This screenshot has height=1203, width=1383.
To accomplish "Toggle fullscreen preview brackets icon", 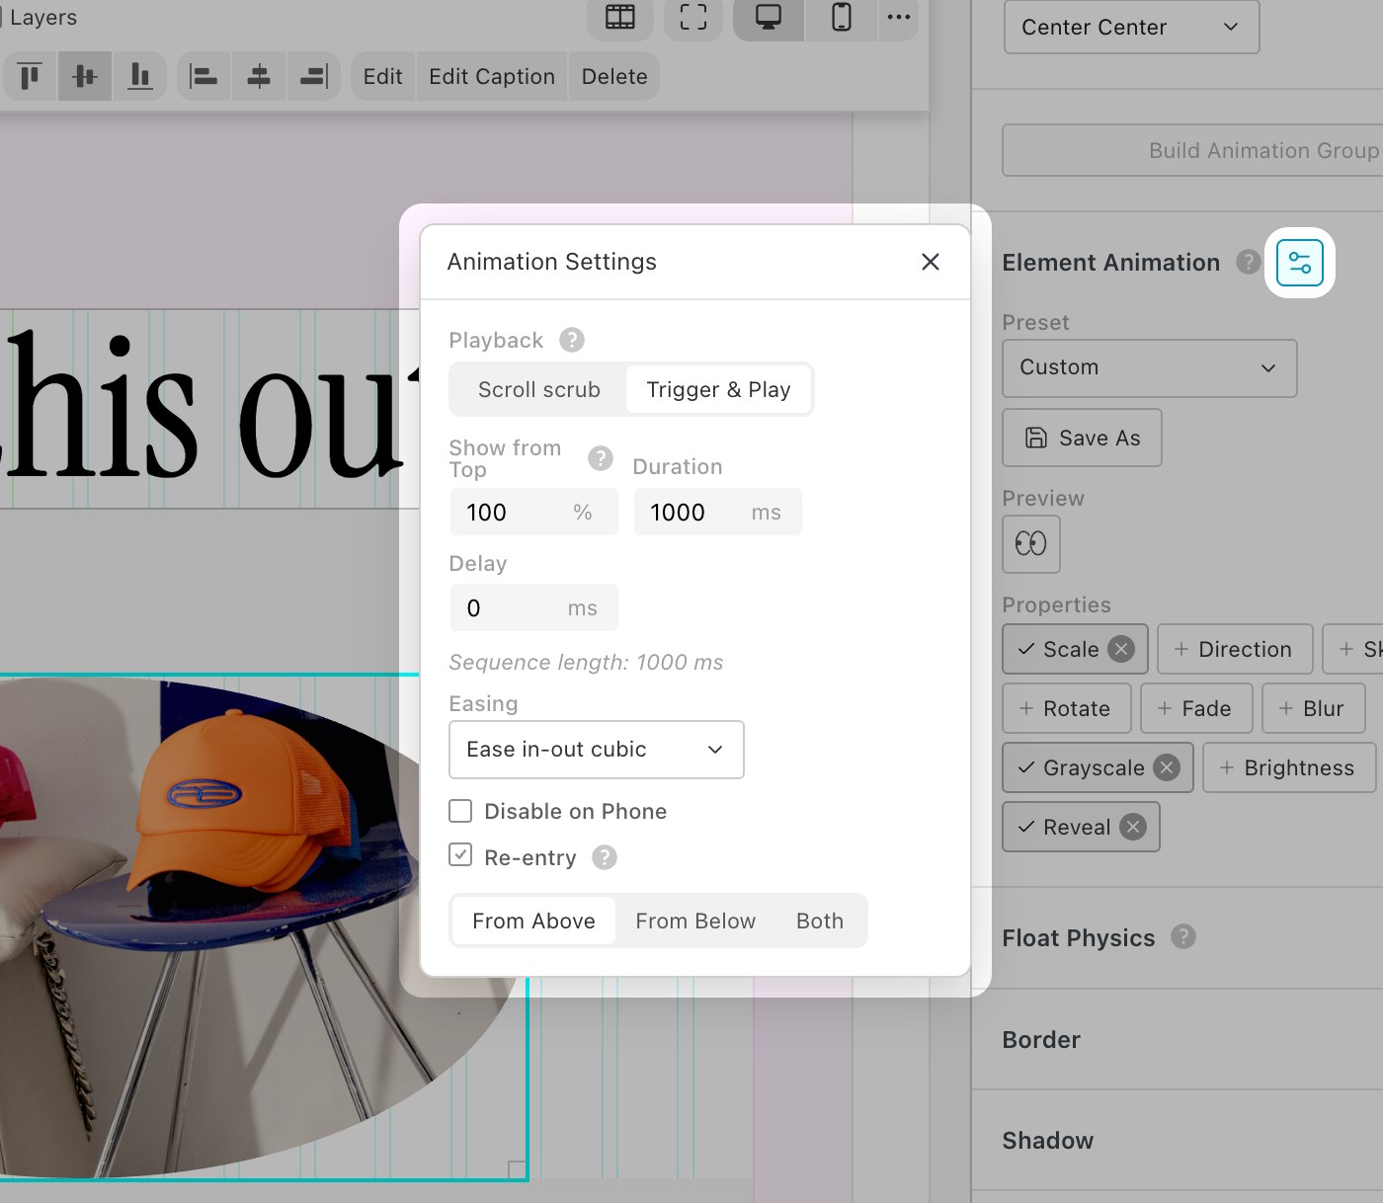I will click(693, 17).
